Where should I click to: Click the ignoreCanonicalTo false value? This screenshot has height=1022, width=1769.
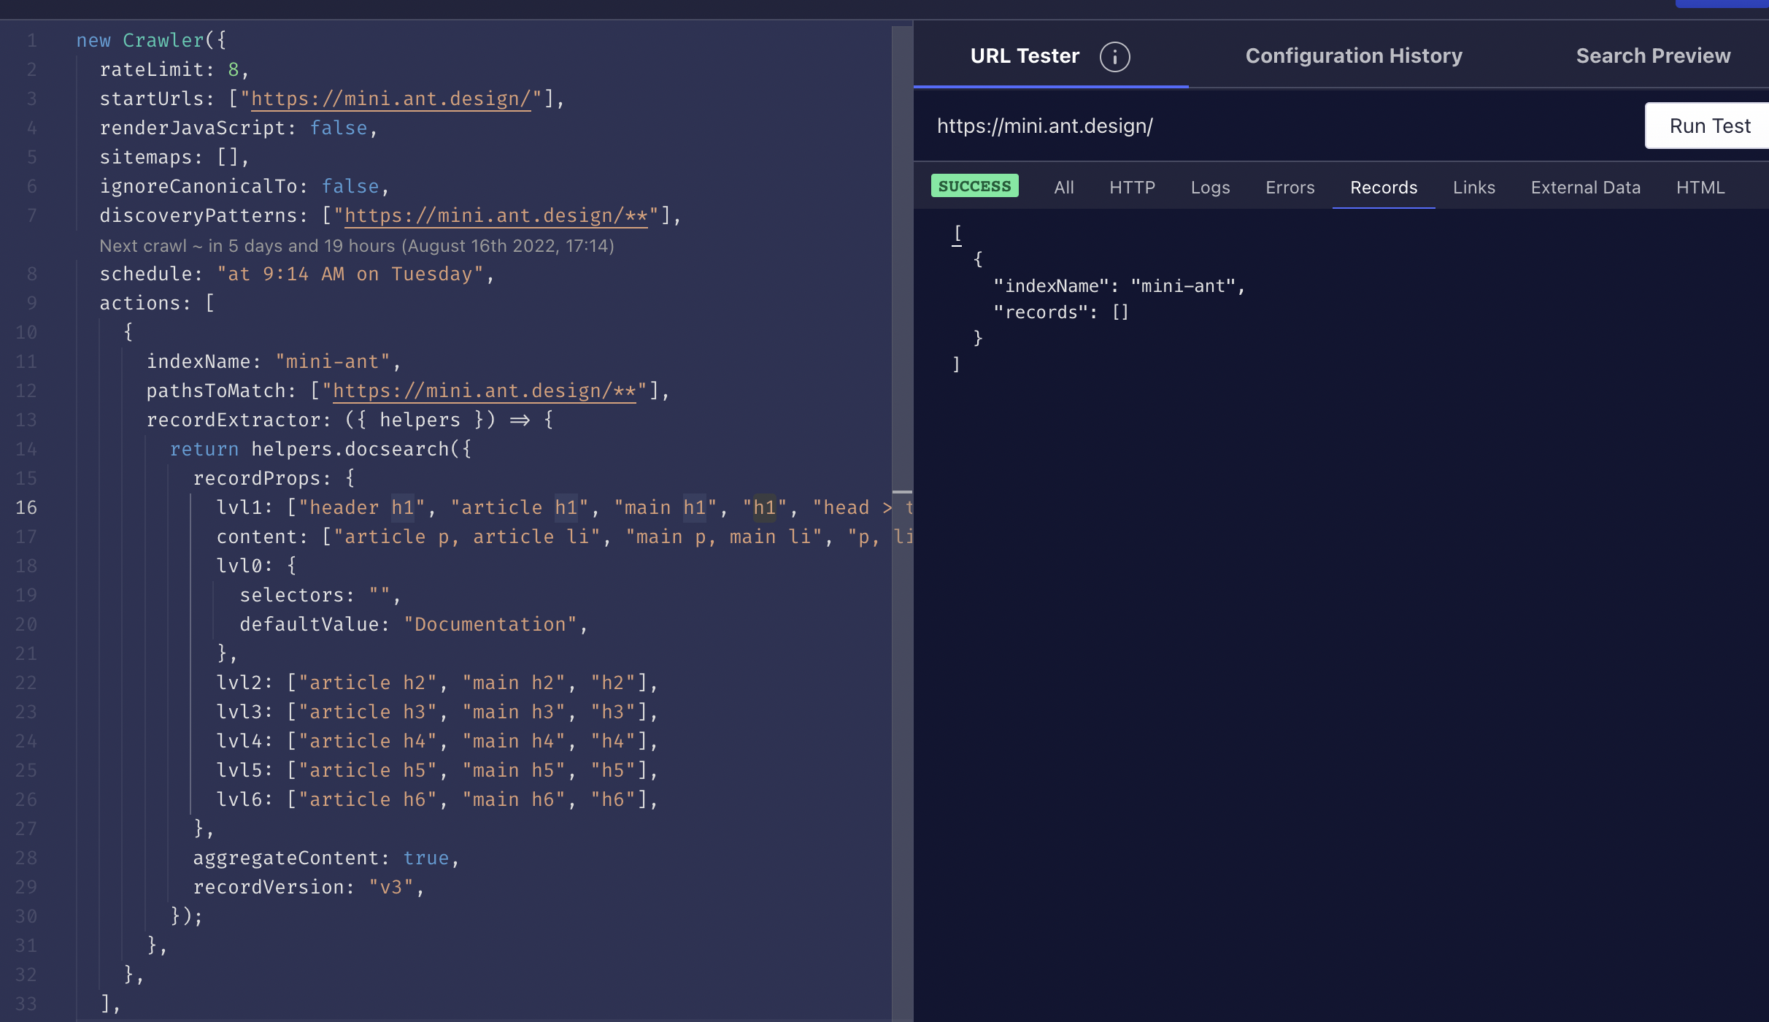click(350, 186)
